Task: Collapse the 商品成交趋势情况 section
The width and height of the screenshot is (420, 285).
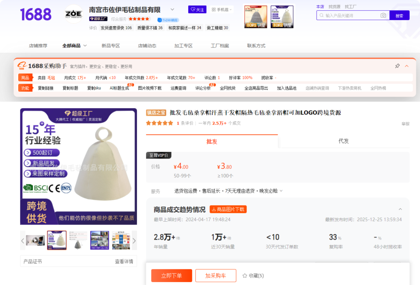Action: tap(400, 209)
